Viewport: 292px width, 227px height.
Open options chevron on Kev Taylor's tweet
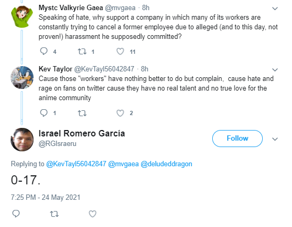(x=275, y=70)
